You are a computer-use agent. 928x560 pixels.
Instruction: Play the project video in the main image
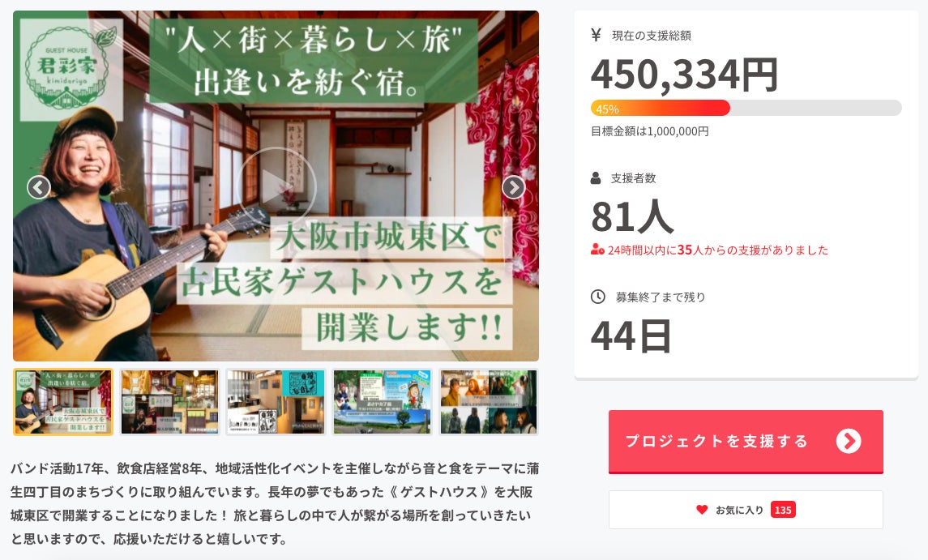coord(276,186)
